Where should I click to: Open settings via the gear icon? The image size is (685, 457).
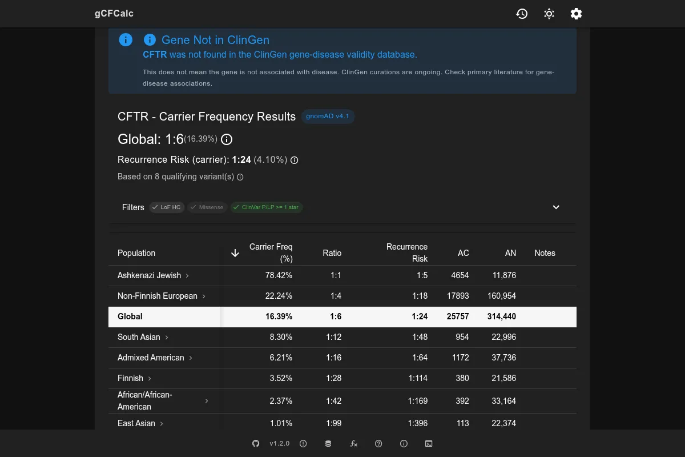[x=576, y=14]
